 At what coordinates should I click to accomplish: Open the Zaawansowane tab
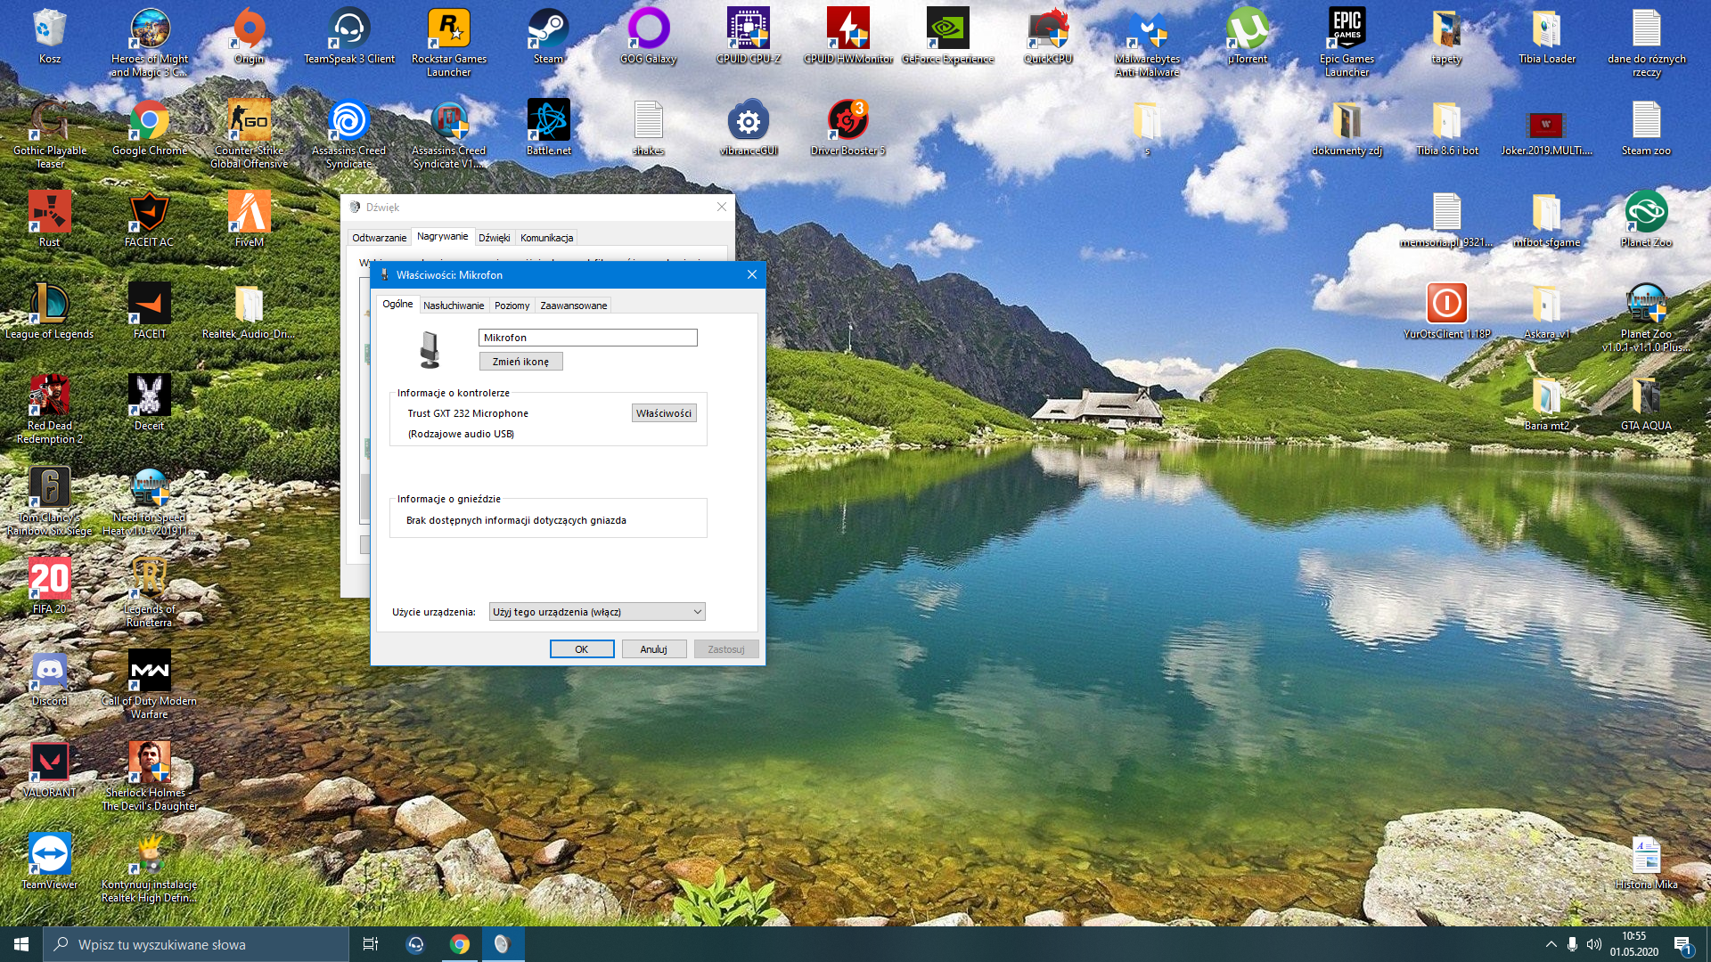(573, 306)
